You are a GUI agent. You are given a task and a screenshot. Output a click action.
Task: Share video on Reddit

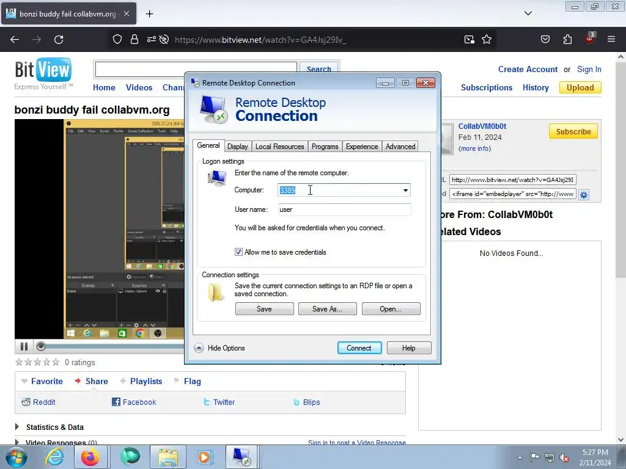coord(39,402)
